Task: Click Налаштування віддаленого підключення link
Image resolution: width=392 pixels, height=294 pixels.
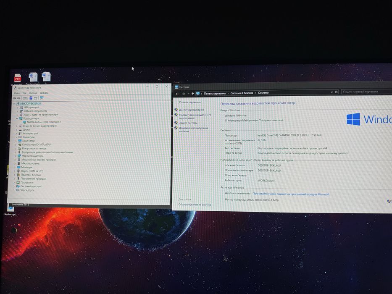Action: click(x=195, y=116)
